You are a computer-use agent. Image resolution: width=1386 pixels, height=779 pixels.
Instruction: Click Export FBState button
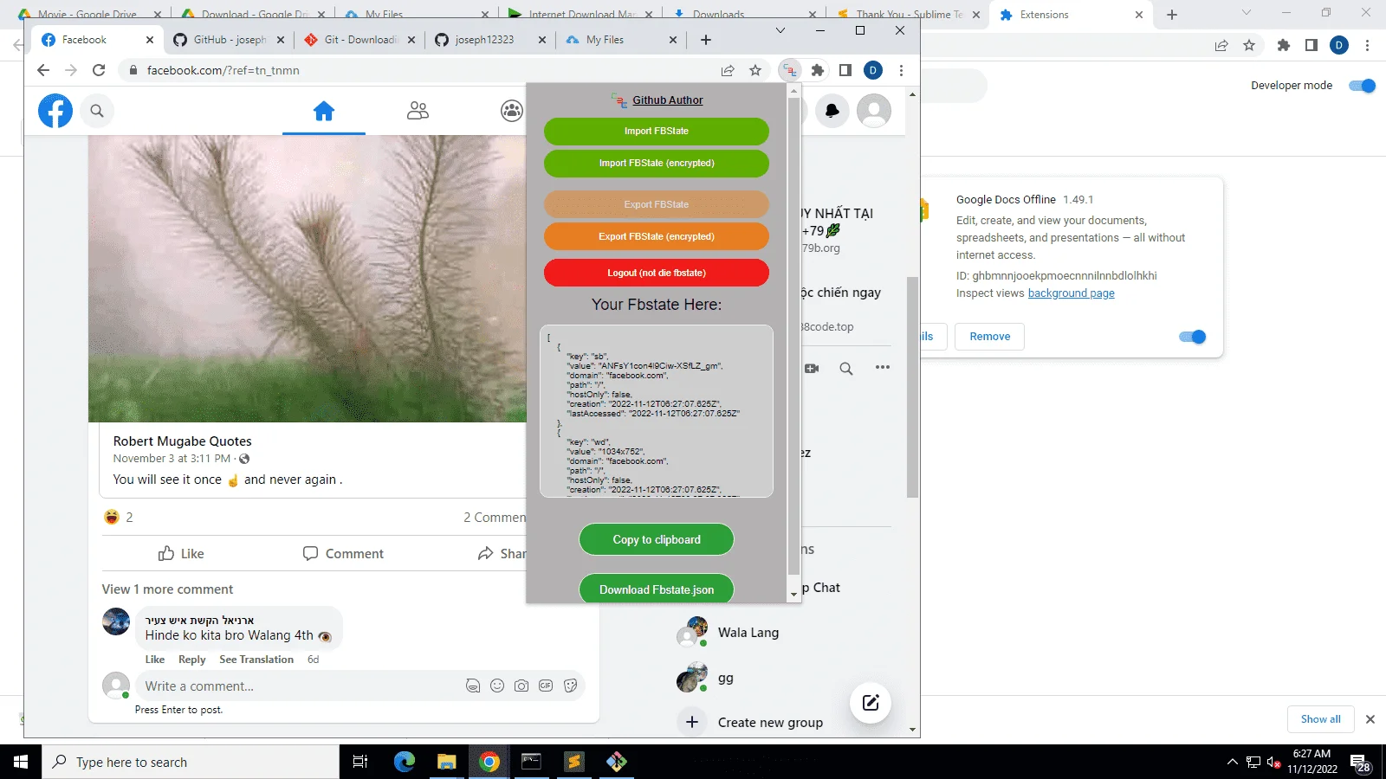(x=657, y=204)
